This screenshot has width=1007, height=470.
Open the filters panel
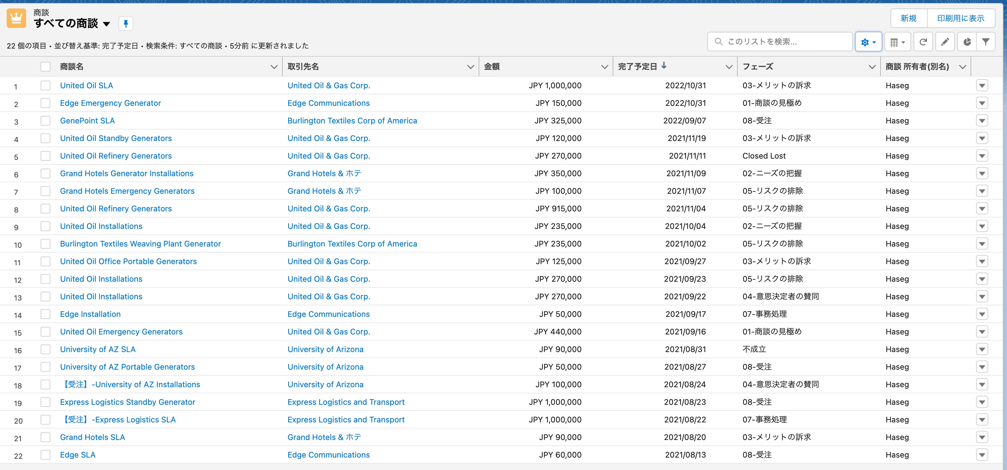[x=985, y=42]
